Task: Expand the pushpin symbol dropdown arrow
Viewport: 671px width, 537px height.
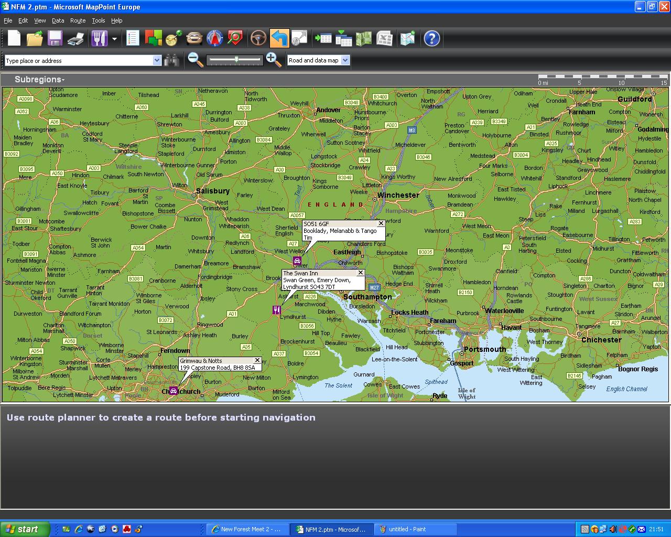Action: tap(114, 39)
